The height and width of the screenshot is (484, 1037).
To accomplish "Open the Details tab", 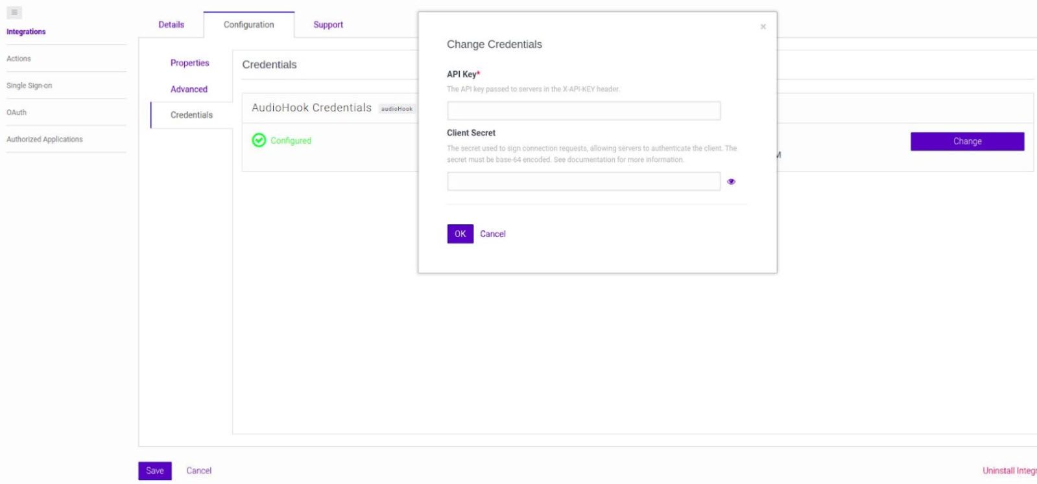I will click(171, 25).
